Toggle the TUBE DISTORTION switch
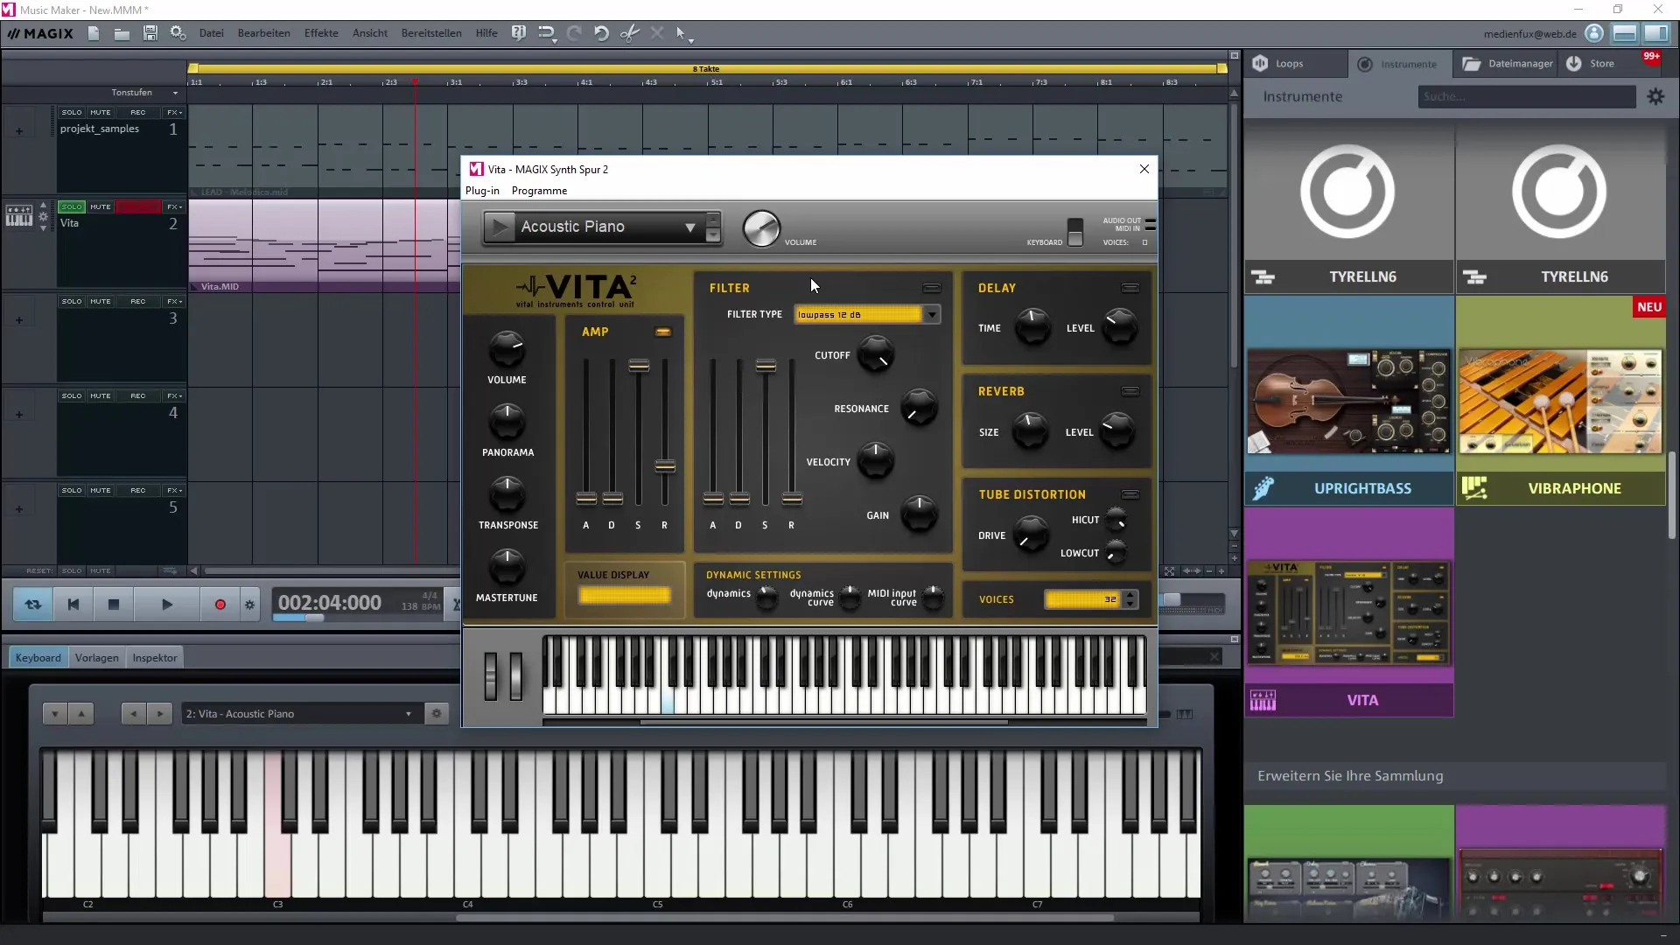 point(1130,494)
